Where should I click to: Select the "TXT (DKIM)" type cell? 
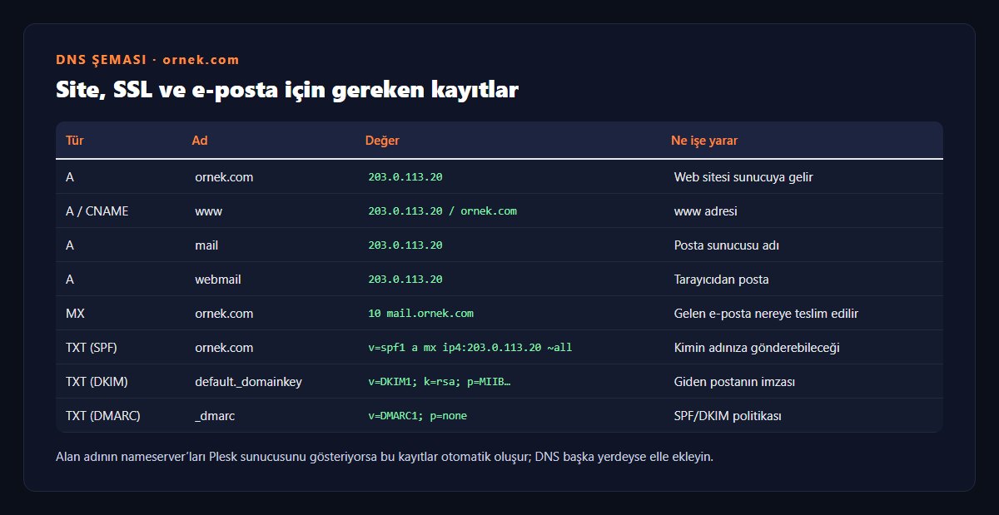pos(97,382)
